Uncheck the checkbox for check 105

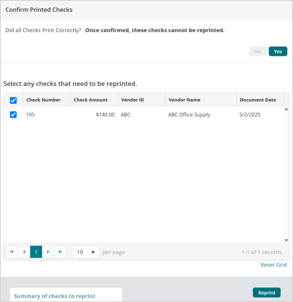click(13, 114)
